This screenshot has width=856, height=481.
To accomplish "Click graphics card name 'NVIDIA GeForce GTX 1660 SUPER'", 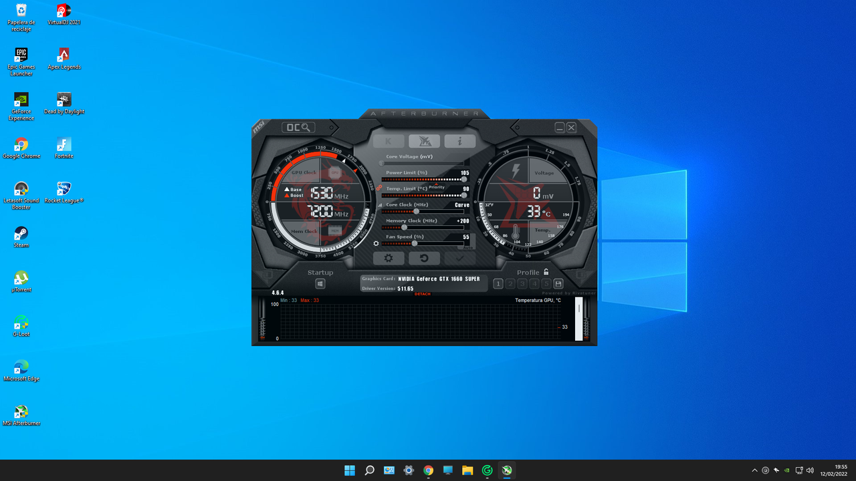I will click(439, 279).
